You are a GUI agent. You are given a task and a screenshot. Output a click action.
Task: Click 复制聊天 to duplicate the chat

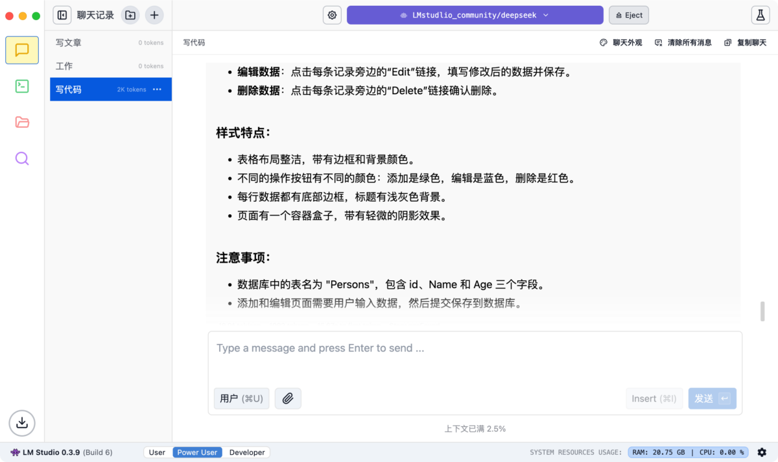pos(746,42)
